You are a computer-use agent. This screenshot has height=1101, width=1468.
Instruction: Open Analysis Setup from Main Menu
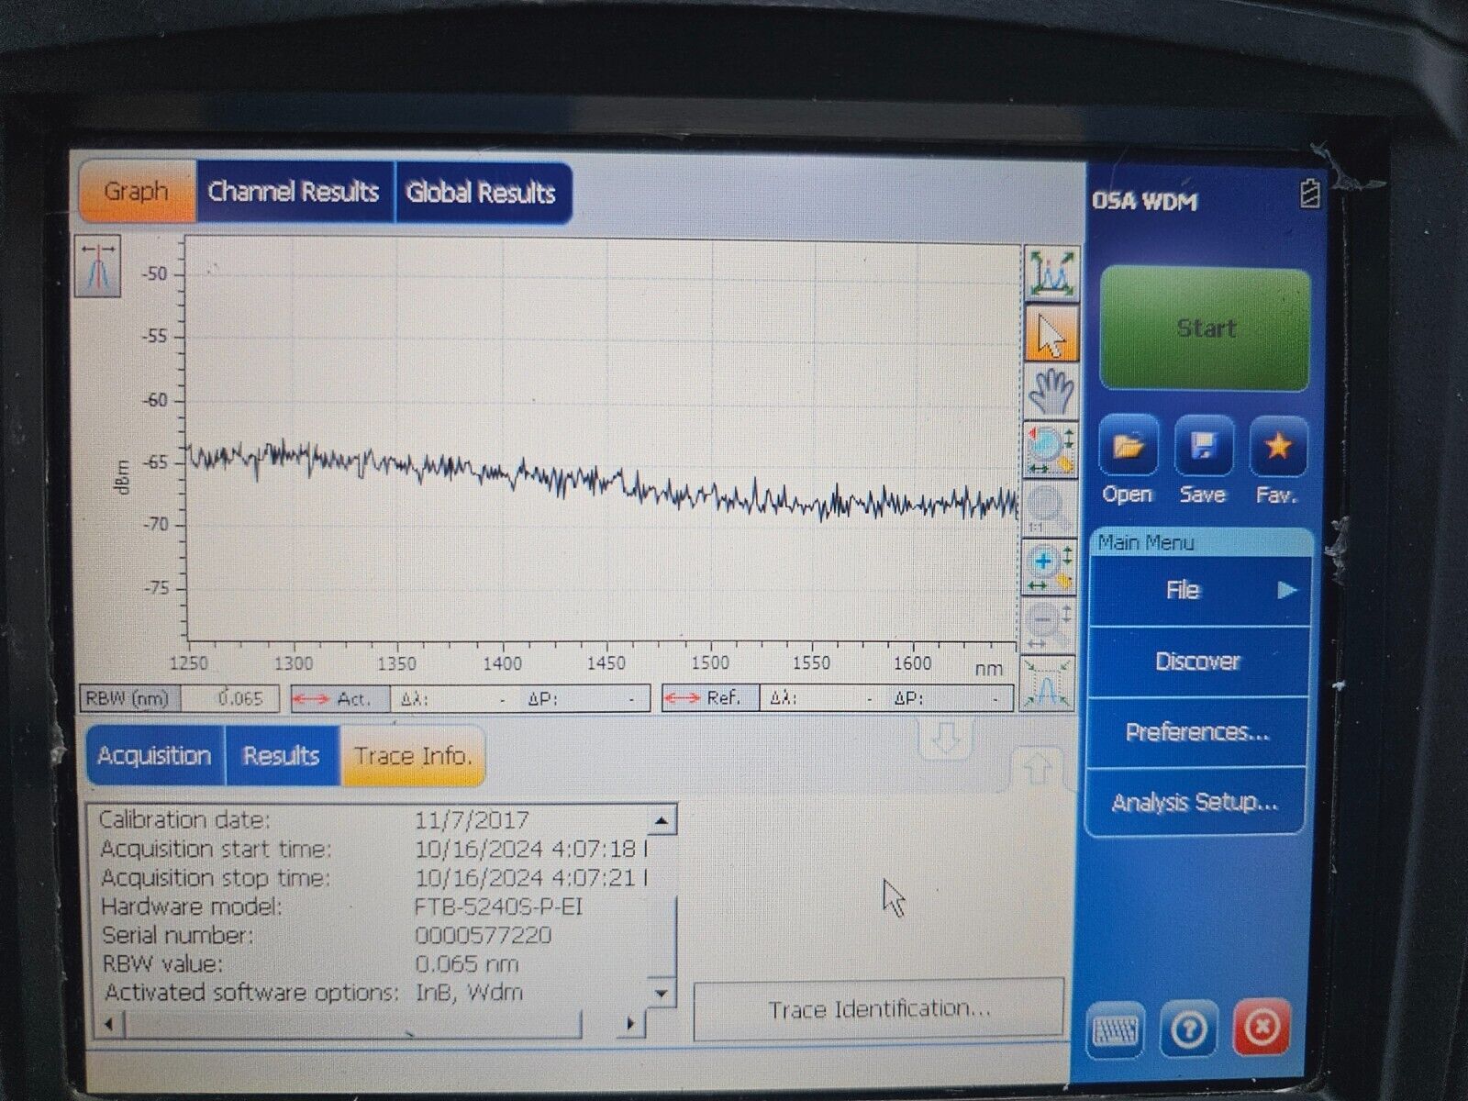pyautogui.click(x=1193, y=800)
